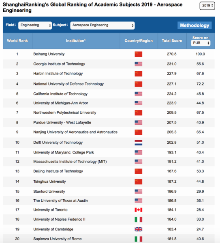The width and height of the screenshot is (220, 243).
Task: Click US flag for Stanford University
Action: [138, 192]
